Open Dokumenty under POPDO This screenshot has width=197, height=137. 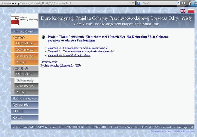(26, 49)
